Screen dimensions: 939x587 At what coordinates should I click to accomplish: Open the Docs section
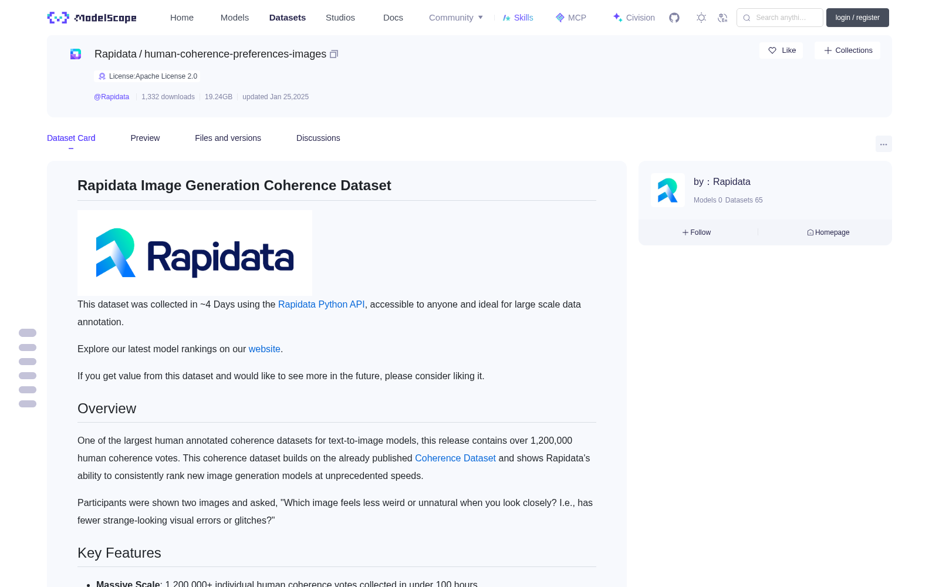393,18
